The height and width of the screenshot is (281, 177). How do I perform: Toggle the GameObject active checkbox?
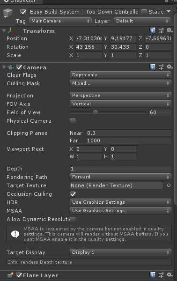(x=23, y=12)
